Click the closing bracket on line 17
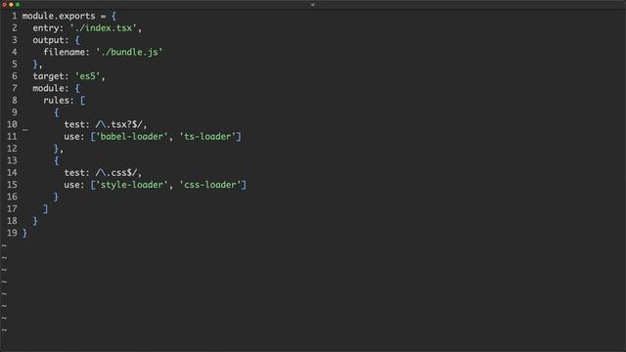Screen dimensions: 626x352 [x=46, y=209]
